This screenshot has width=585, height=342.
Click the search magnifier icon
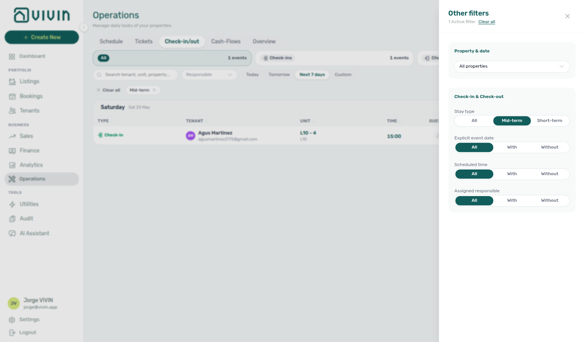(99, 75)
